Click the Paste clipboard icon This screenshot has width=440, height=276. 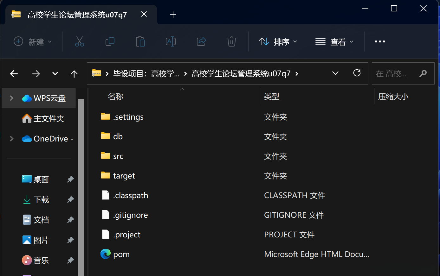coord(140,41)
